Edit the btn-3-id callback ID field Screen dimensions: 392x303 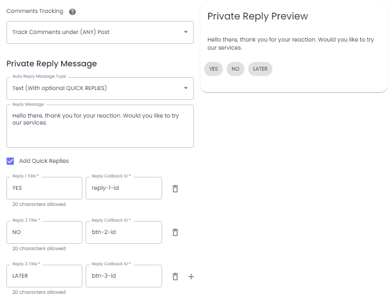click(x=124, y=276)
